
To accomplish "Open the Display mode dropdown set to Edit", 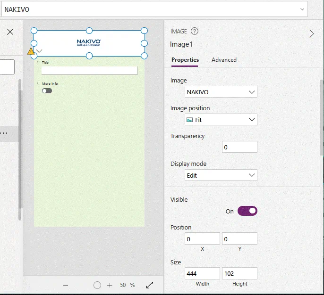I will click(221, 175).
